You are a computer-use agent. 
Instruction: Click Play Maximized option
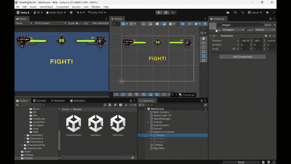pyautogui.click(x=100, y=23)
